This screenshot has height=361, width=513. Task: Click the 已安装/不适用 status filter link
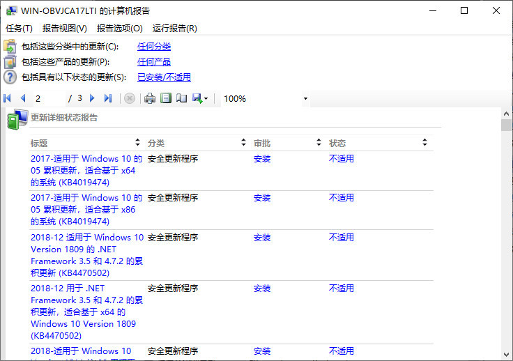click(x=164, y=77)
